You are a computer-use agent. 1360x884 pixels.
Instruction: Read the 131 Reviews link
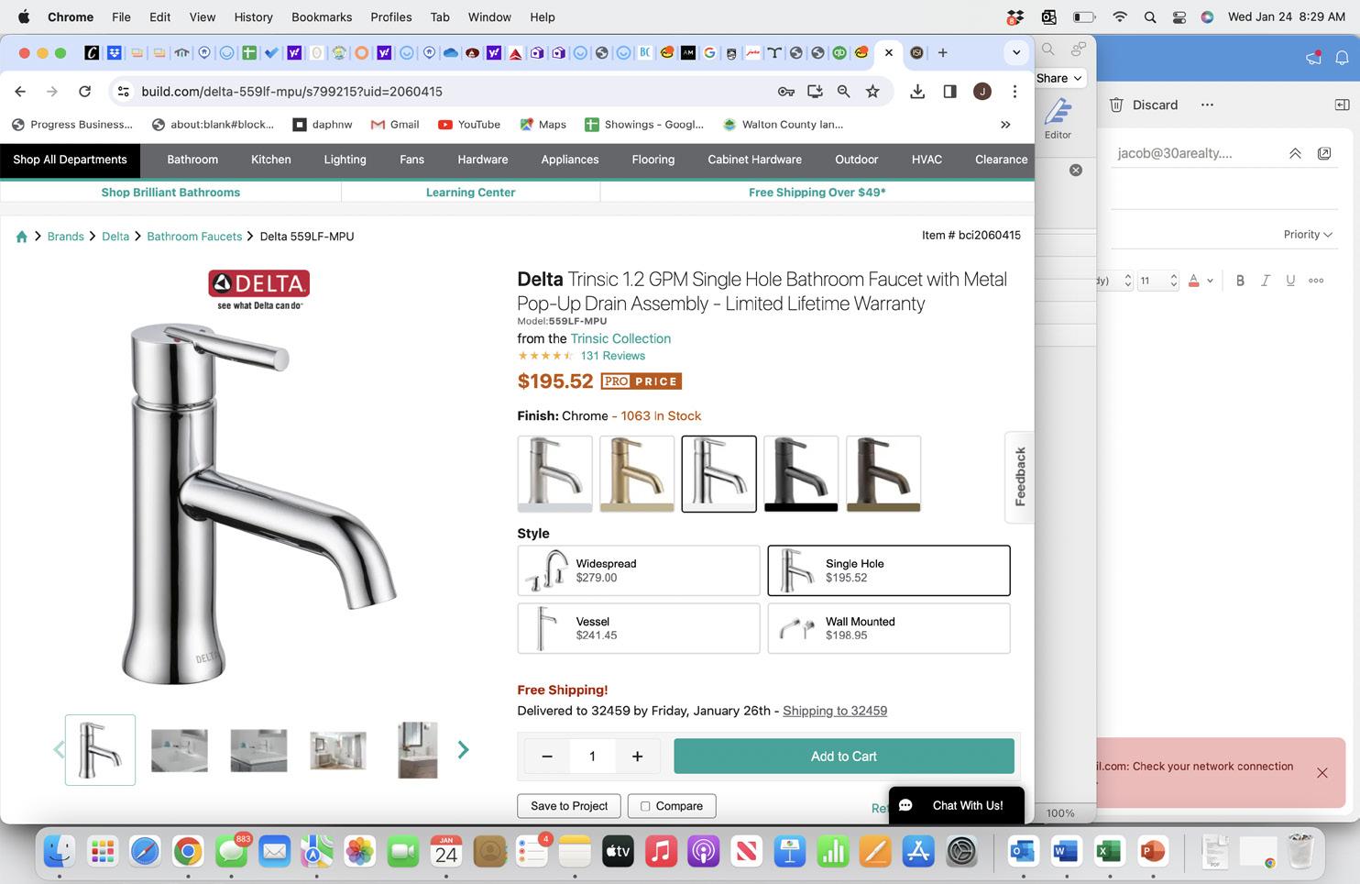click(612, 356)
